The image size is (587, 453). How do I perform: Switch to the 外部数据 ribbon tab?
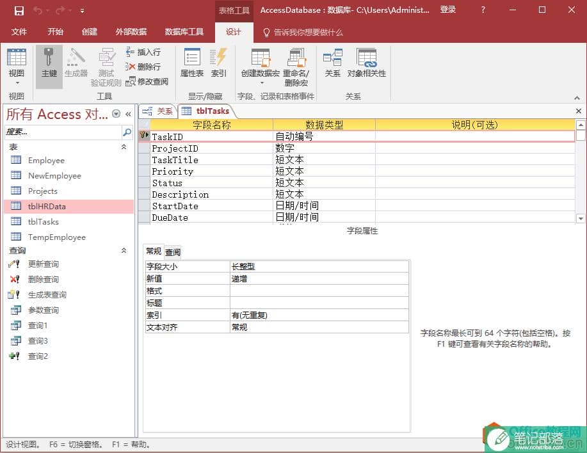(x=131, y=32)
